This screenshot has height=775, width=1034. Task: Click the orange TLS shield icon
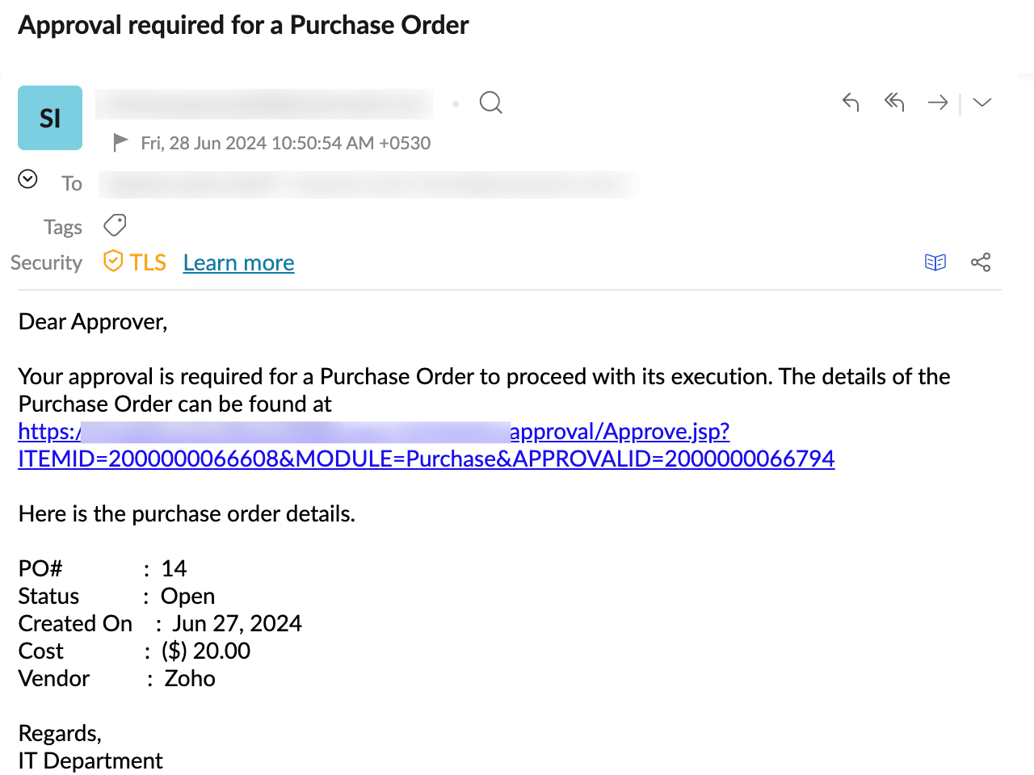[113, 262]
